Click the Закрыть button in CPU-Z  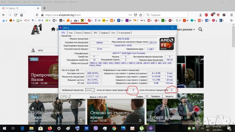(x=169, y=96)
